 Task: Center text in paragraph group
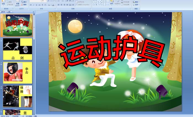click(61, 5)
